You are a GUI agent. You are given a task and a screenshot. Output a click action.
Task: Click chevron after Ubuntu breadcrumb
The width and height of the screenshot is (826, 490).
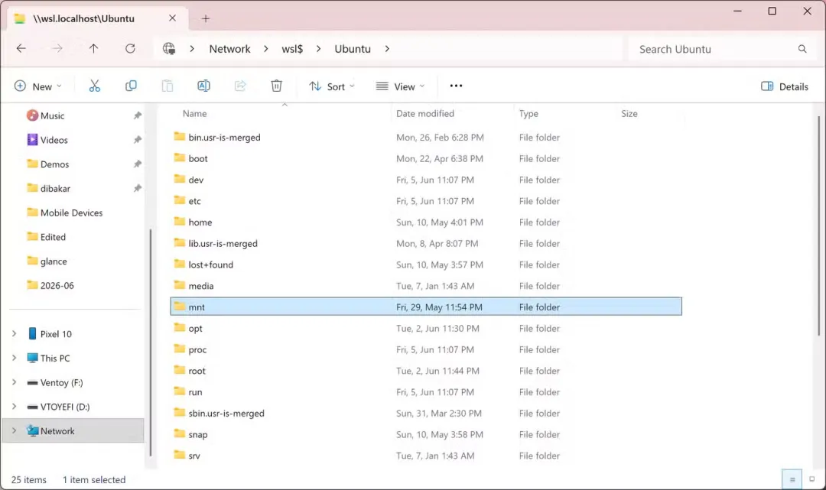coord(387,48)
